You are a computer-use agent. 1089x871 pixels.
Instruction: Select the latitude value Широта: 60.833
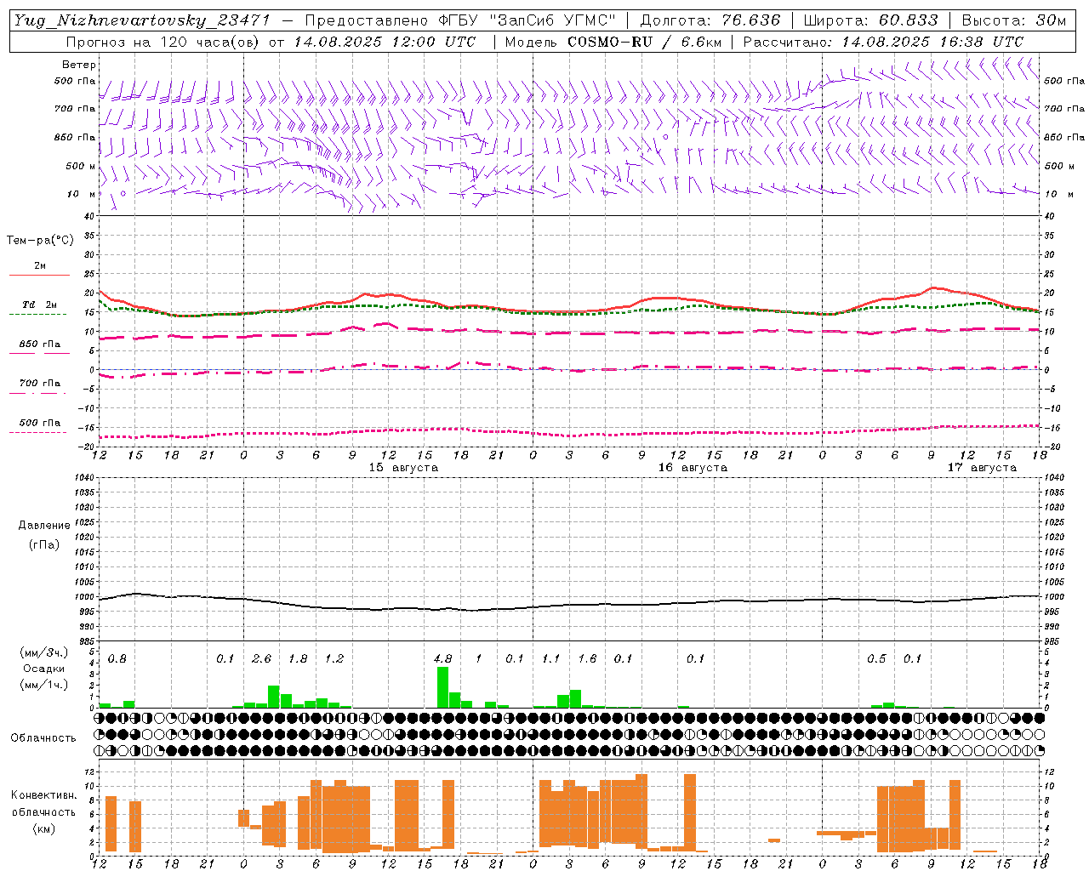(x=870, y=20)
